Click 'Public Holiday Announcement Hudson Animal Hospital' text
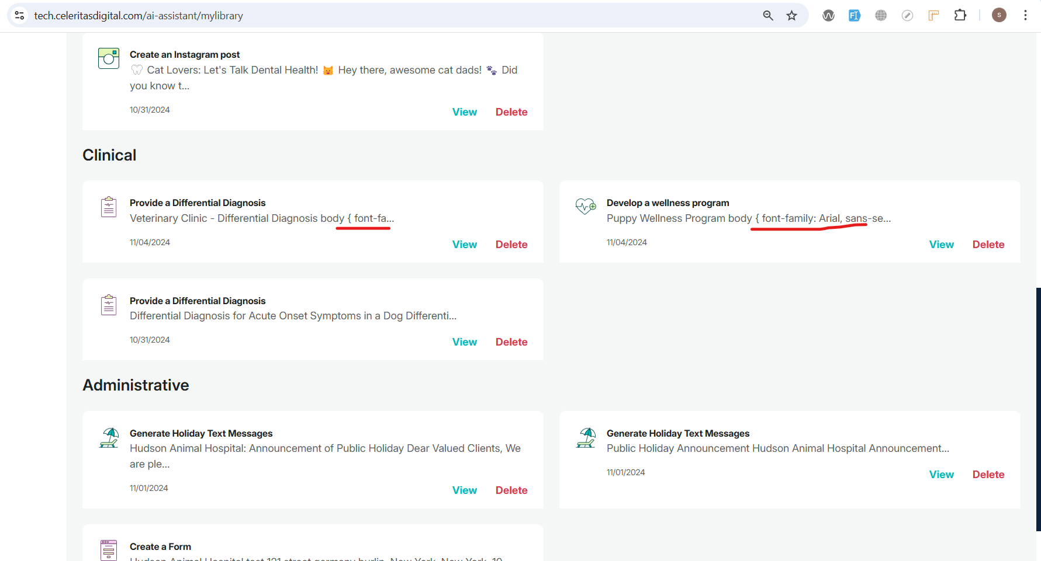 pyautogui.click(x=736, y=448)
